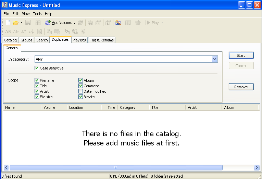This screenshot has width=262, height=179.
Task: Click the tag editing wand icon
Action: click(x=118, y=23)
